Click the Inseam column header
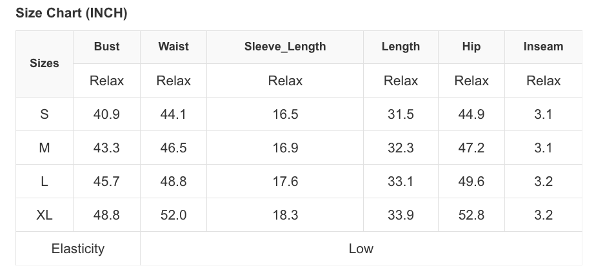605x279 pixels. click(543, 46)
